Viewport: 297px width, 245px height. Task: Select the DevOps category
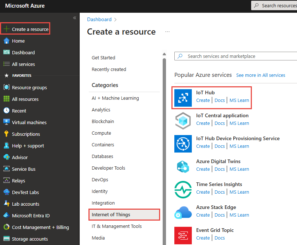pyautogui.click(x=100, y=179)
